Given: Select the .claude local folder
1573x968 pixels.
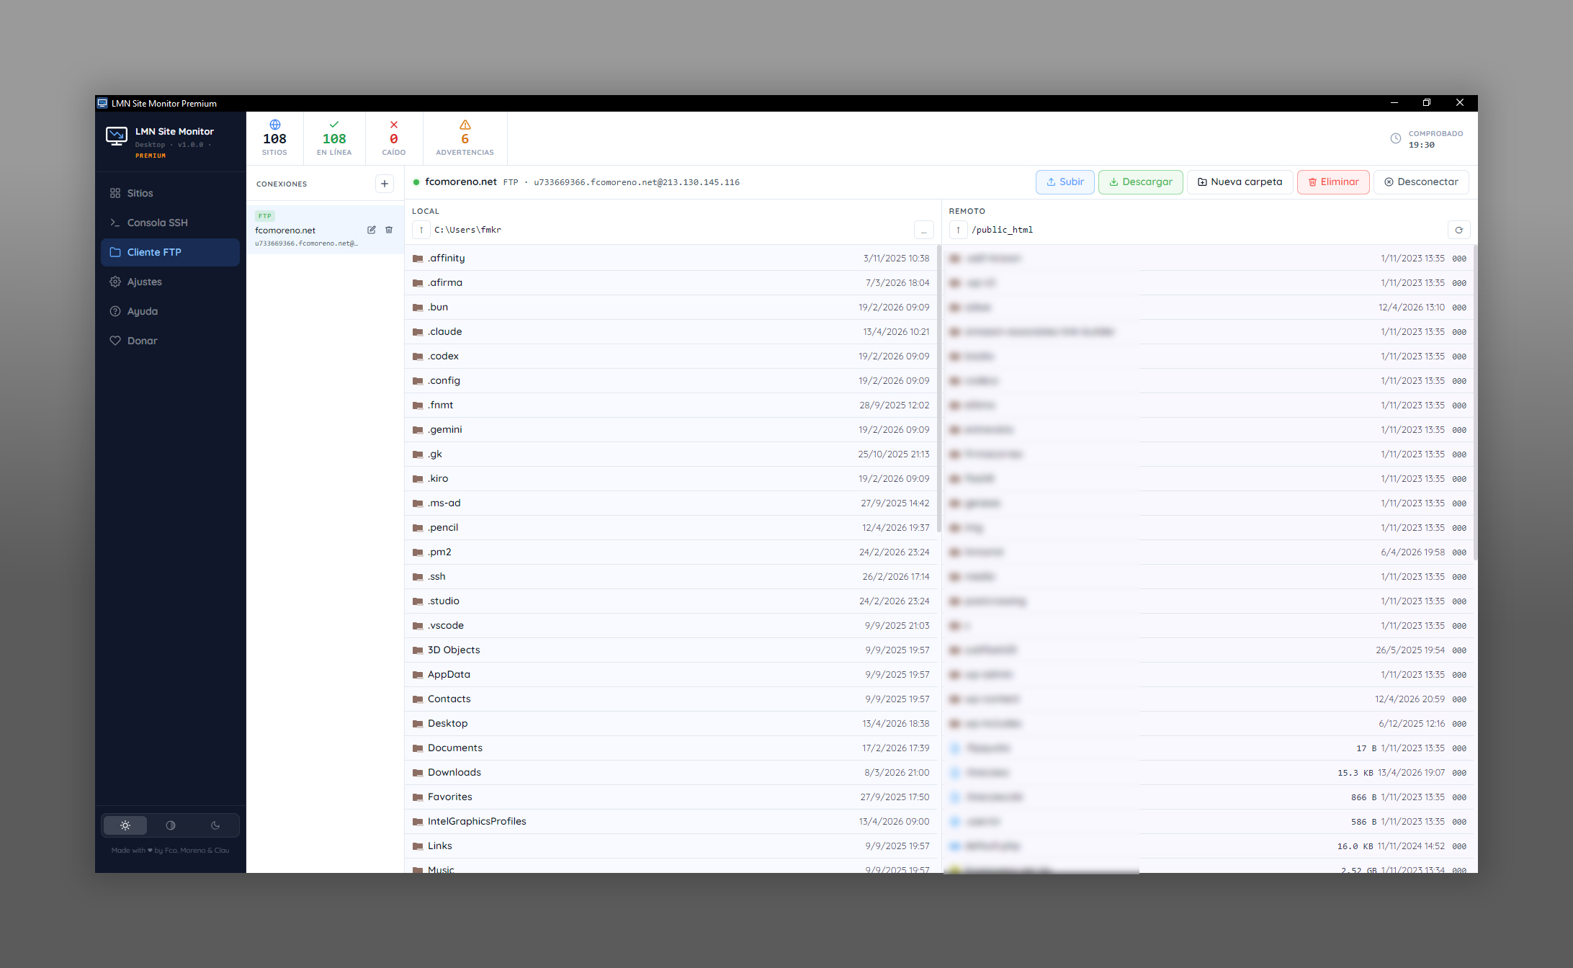Looking at the screenshot, I should 445,331.
